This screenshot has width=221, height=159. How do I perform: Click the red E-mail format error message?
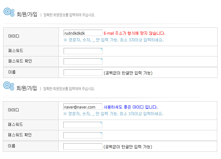pyautogui.click(x=134, y=33)
